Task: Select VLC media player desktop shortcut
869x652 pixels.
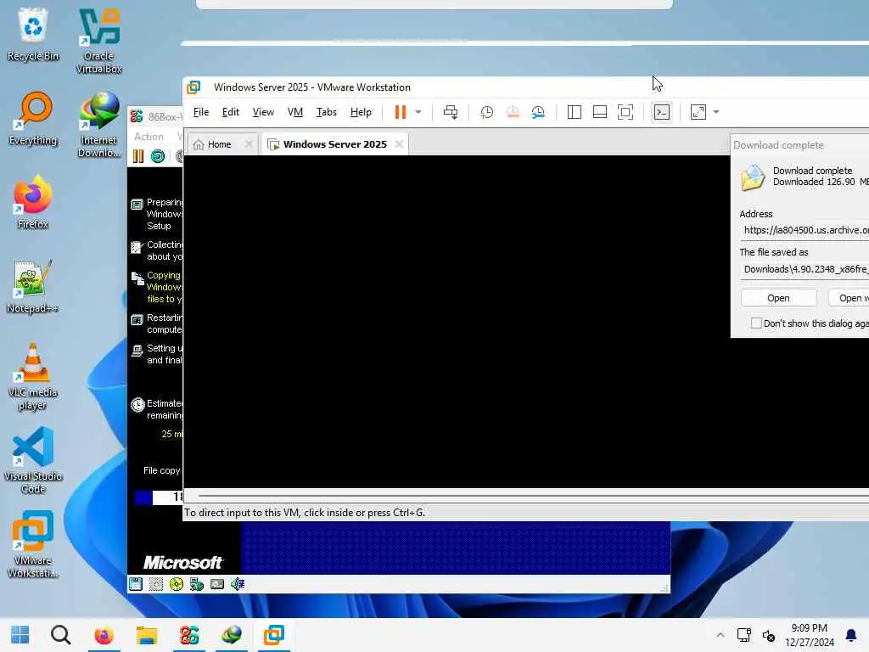Action: (x=33, y=377)
